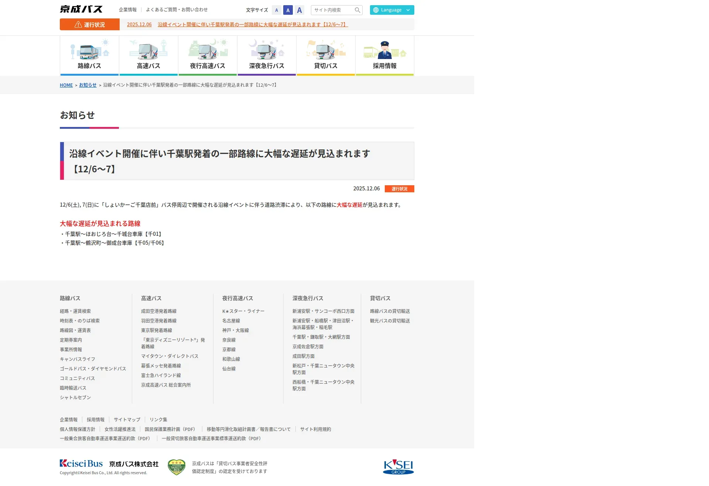Click the お知らせ breadcrumb link
709x486 pixels.
[88, 85]
